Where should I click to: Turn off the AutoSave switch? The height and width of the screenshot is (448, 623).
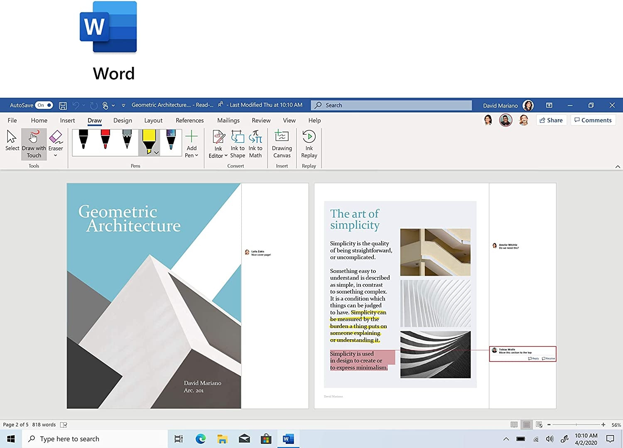coord(44,105)
